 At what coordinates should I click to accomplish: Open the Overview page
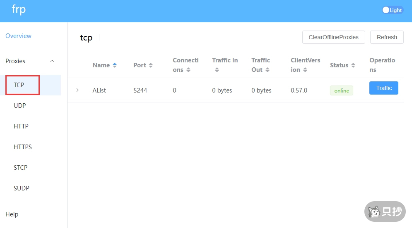click(x=18, y=36)
